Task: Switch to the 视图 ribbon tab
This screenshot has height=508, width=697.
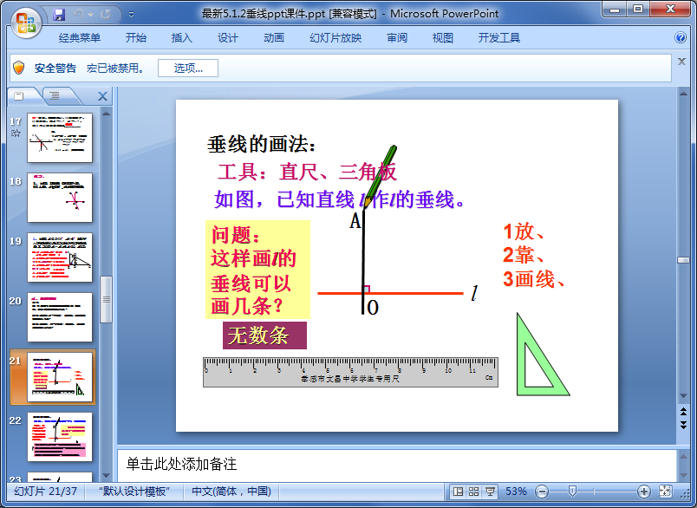Action: tap(443, 38)
